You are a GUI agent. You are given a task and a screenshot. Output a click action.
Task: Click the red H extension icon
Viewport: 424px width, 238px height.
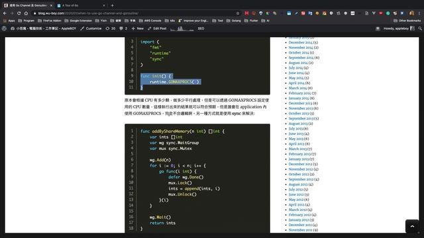pyautogui.click(x=246, y=13)
